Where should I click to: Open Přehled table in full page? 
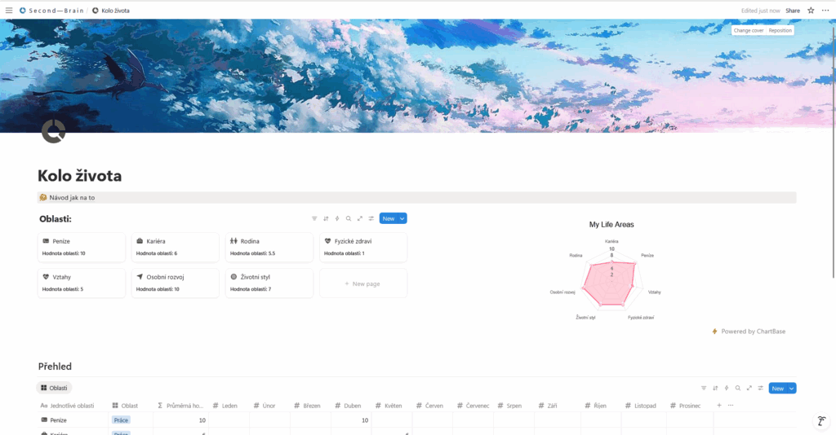tap(749, 389)
